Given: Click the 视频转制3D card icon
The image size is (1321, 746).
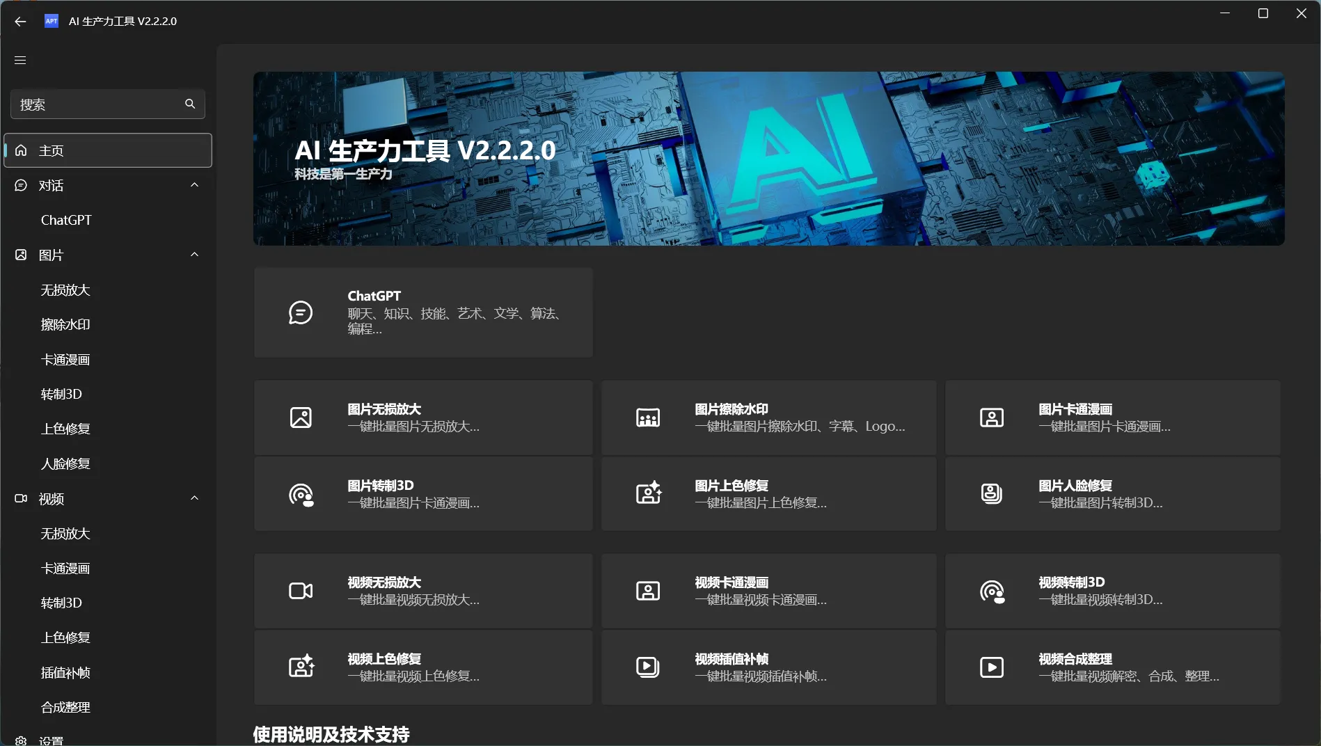Looking at the screenshot, I should pyautogui.click(x=992, y=592).
